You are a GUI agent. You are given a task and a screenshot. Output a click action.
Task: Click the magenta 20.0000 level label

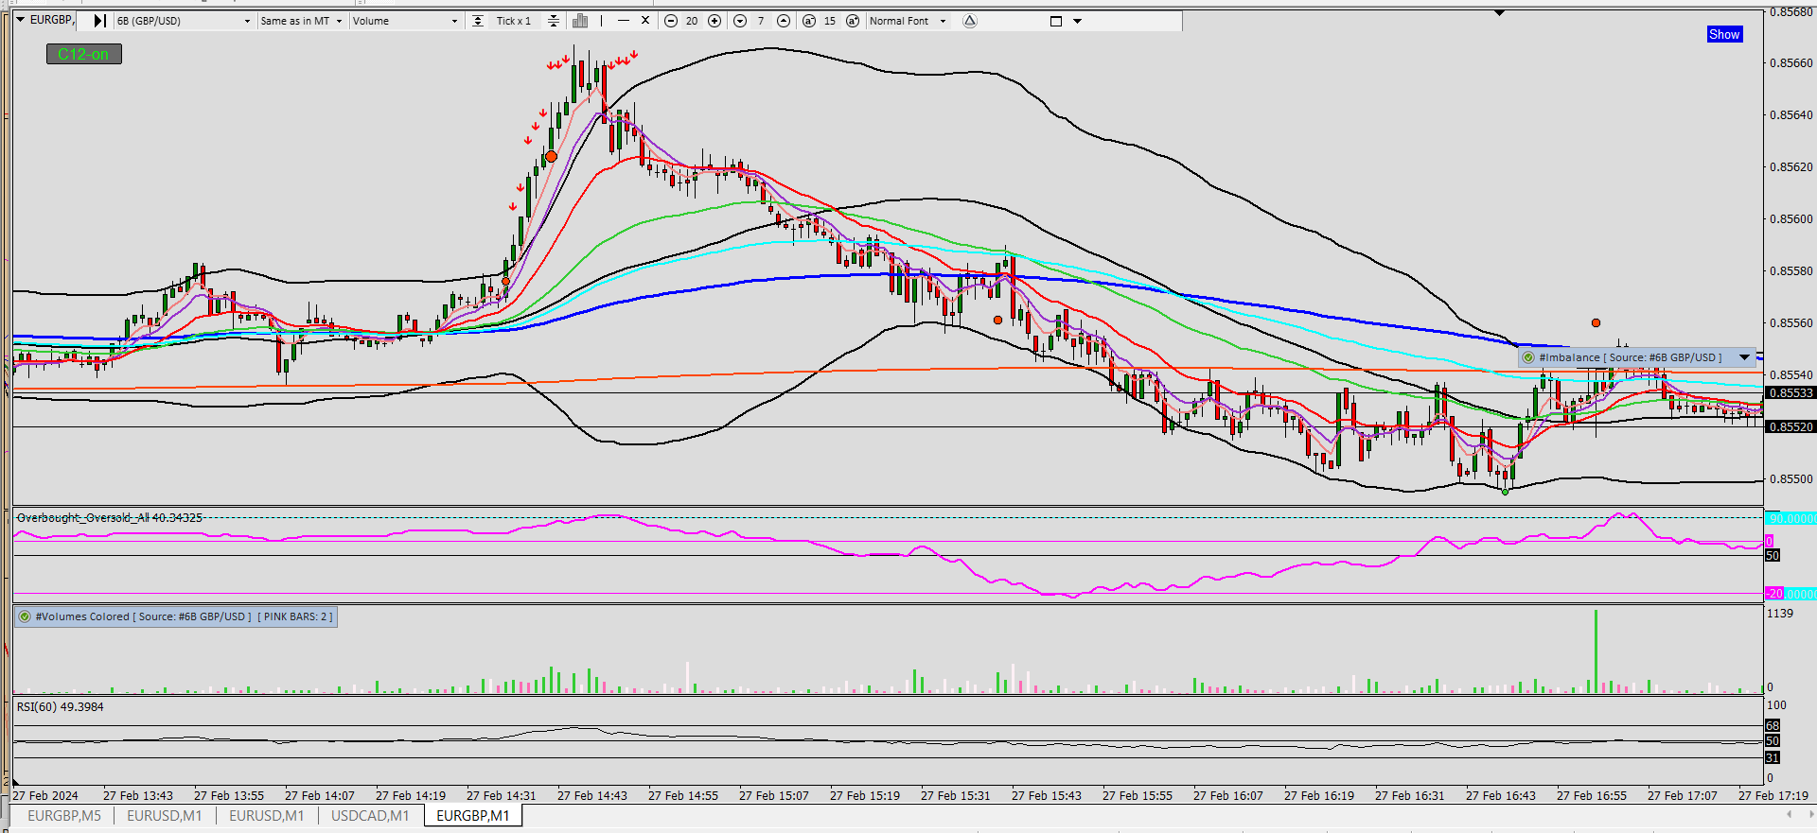[x=1791, y=594]
